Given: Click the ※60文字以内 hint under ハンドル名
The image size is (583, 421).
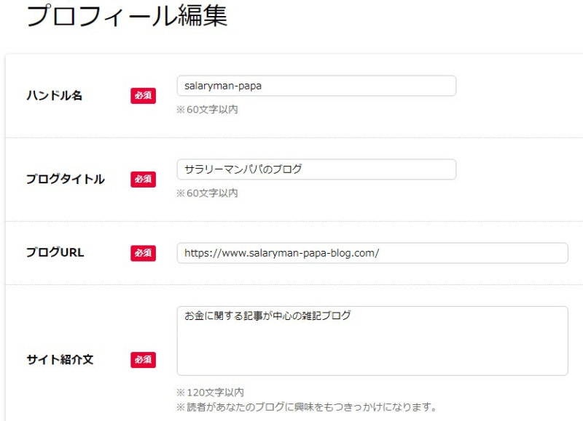Looking at the screenshot, I should click(x=207, y=109).
